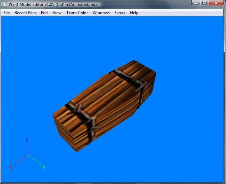Minimize the War3 Model Editor window
The height and width of the screenshot is (184, 226).
tap(196, 3)
